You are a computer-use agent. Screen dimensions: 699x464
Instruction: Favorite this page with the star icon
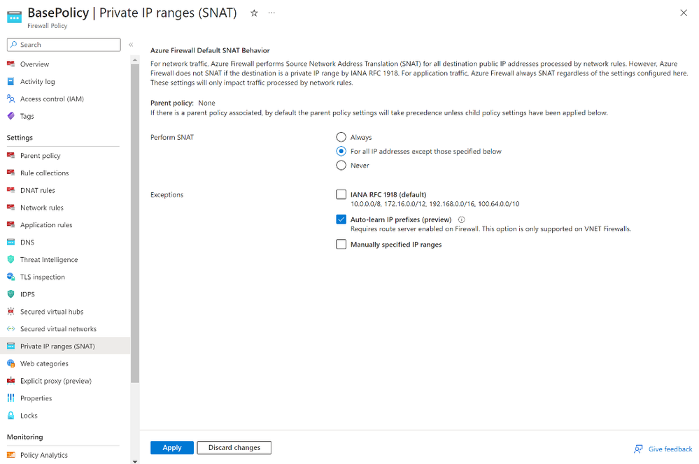(254, 13)
